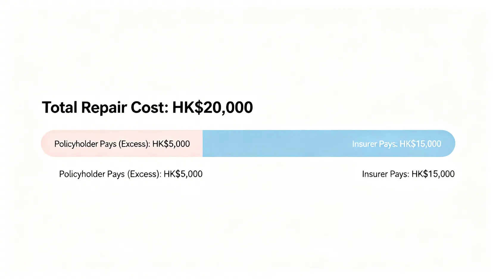Screen dimensions: 496x279
Task: Click the word "Total" in the heading
Action: pyautogui.click(x=60, y=107)
